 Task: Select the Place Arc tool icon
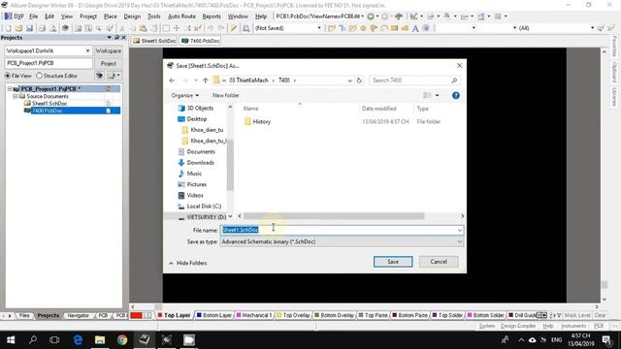click(x=384, y=28)
